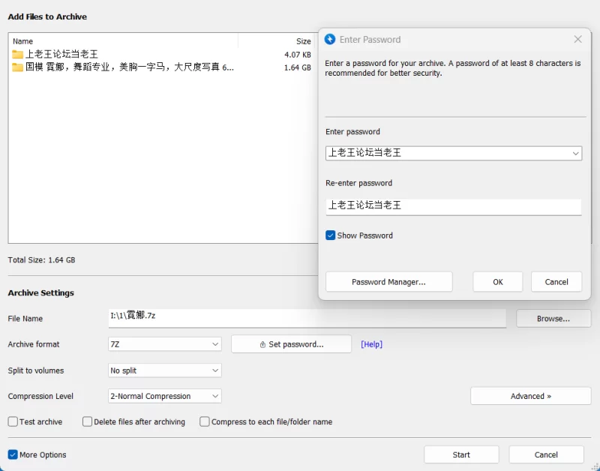Image resolution: width=600 pixels, height=471 pixels.
Task: Click the Bandizip logo in Enter Password dialog
Action: click(x=330, y=40)
